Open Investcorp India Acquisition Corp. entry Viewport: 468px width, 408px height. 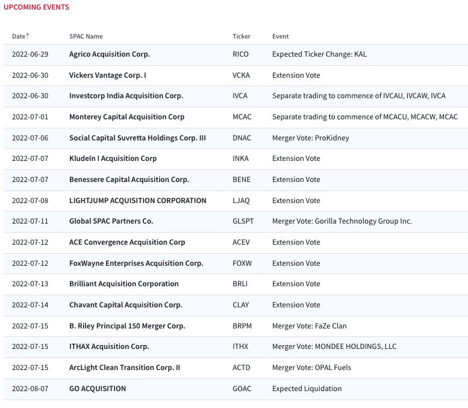coord(126,96)
